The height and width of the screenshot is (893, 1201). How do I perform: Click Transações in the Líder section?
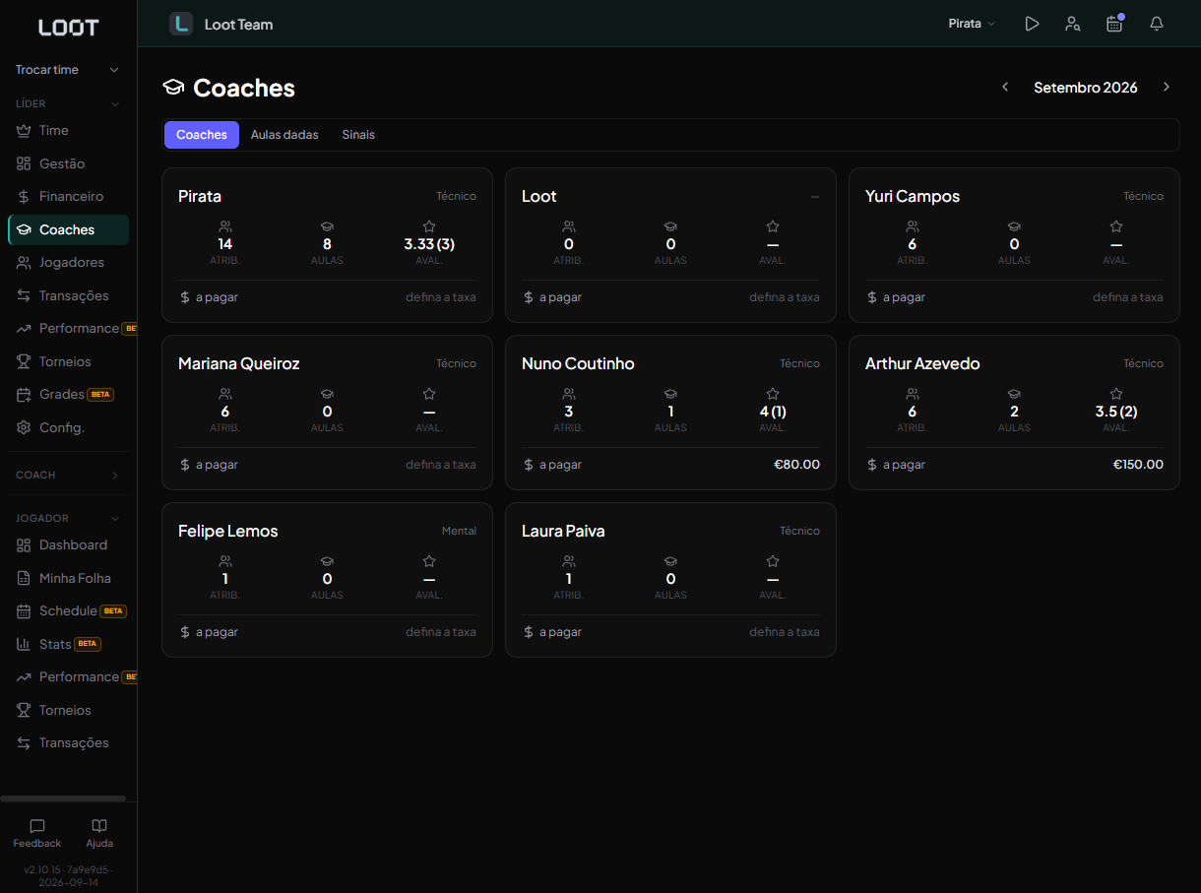pyautogui.click(x=68, y=295)
